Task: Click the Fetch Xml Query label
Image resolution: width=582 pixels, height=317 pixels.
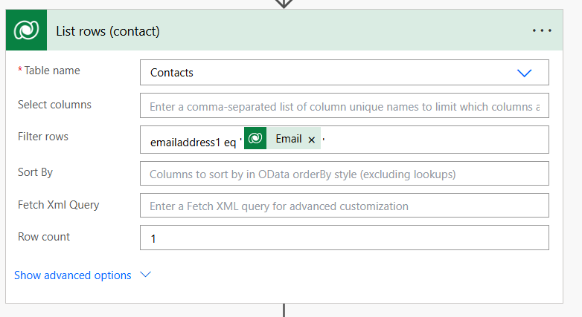Action: [x=59, y=205]
